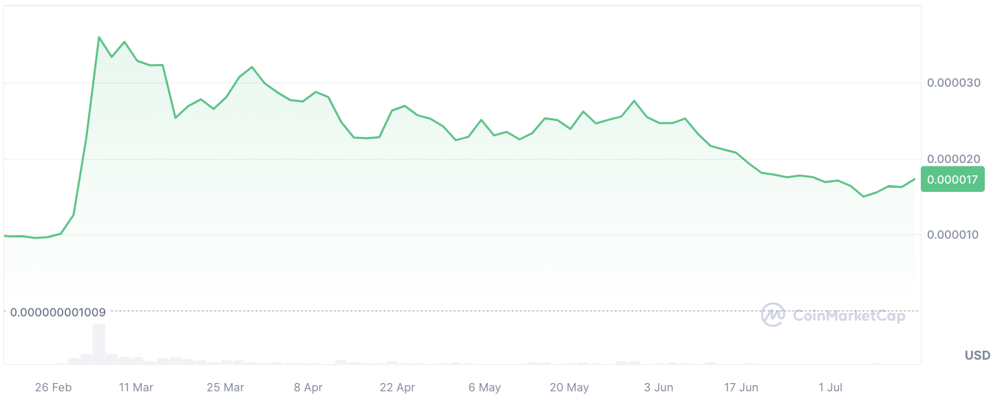Select the 25 Mar date label
This screenshot has width=1002, height=403.
click(225, 388)
